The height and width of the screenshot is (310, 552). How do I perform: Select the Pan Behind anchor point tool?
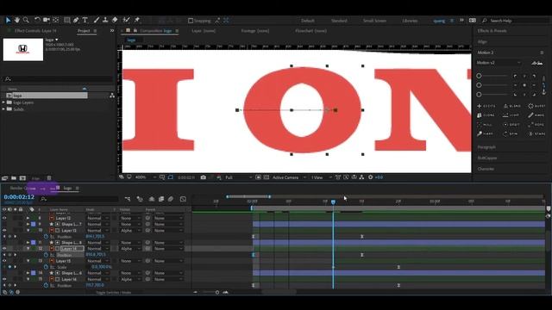[x=55, y=20]
